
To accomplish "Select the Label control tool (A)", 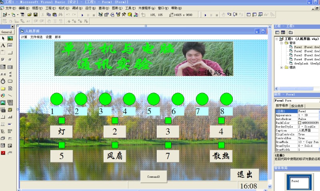I will point(3,46).
